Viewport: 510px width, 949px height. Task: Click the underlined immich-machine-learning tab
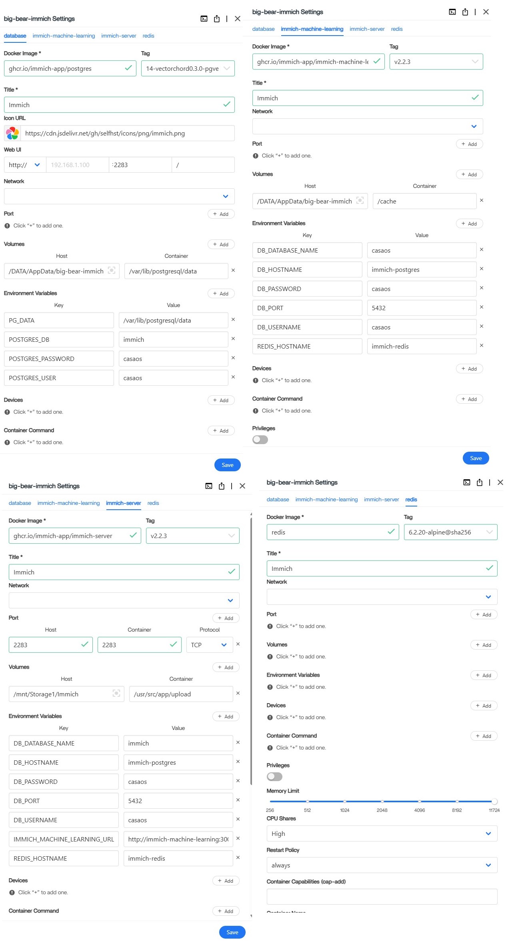coord(312,29)
